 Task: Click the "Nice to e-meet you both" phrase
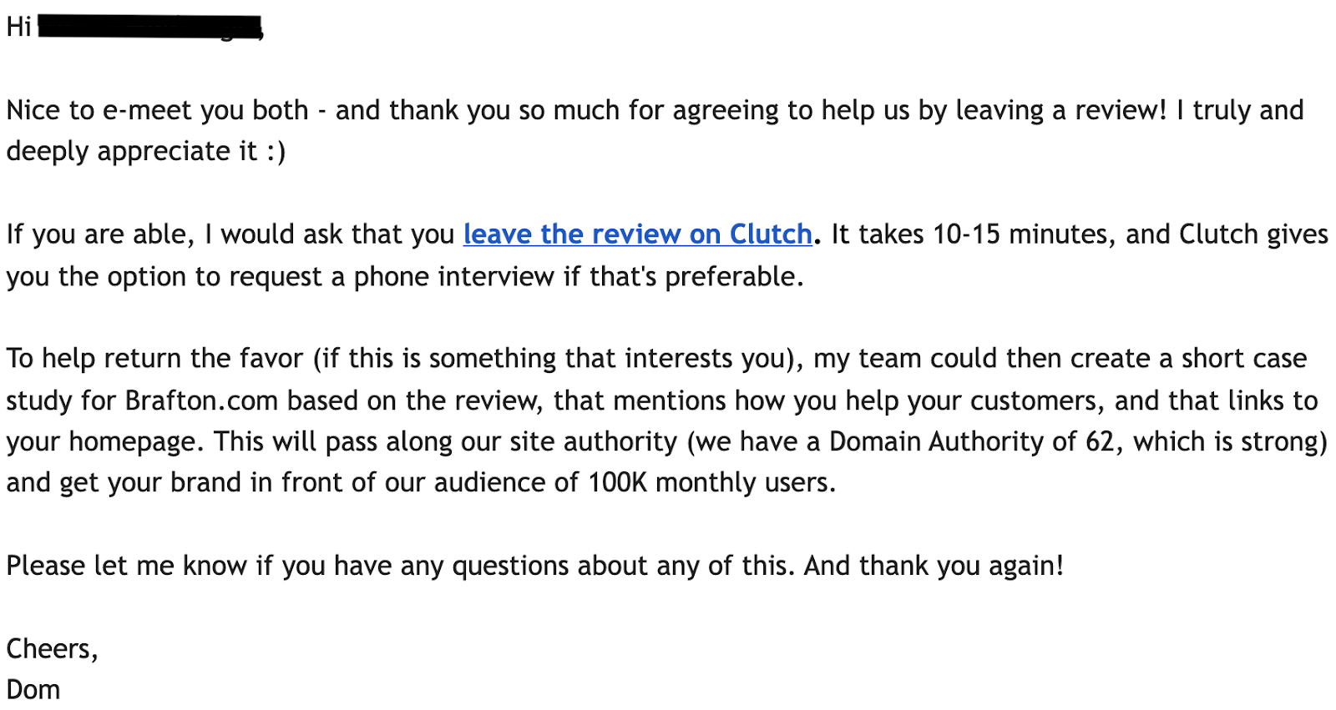pos(157,110)
